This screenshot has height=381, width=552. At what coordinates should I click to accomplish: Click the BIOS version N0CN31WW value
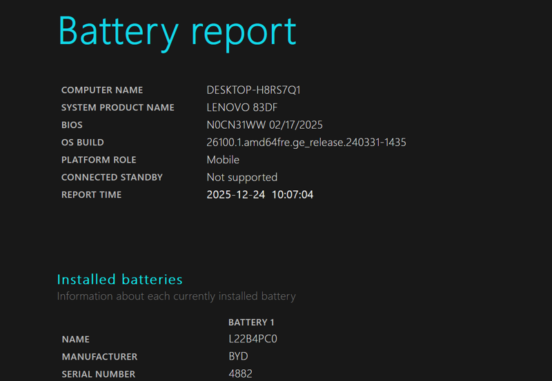(x=264, y=125)
